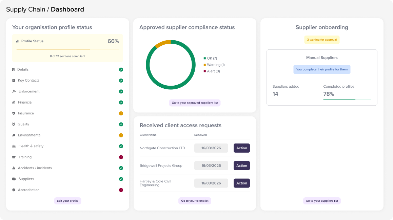Click the Health & safety helmet icon
The width and height of the screenshot is (393, 220).
click(14, 146)
